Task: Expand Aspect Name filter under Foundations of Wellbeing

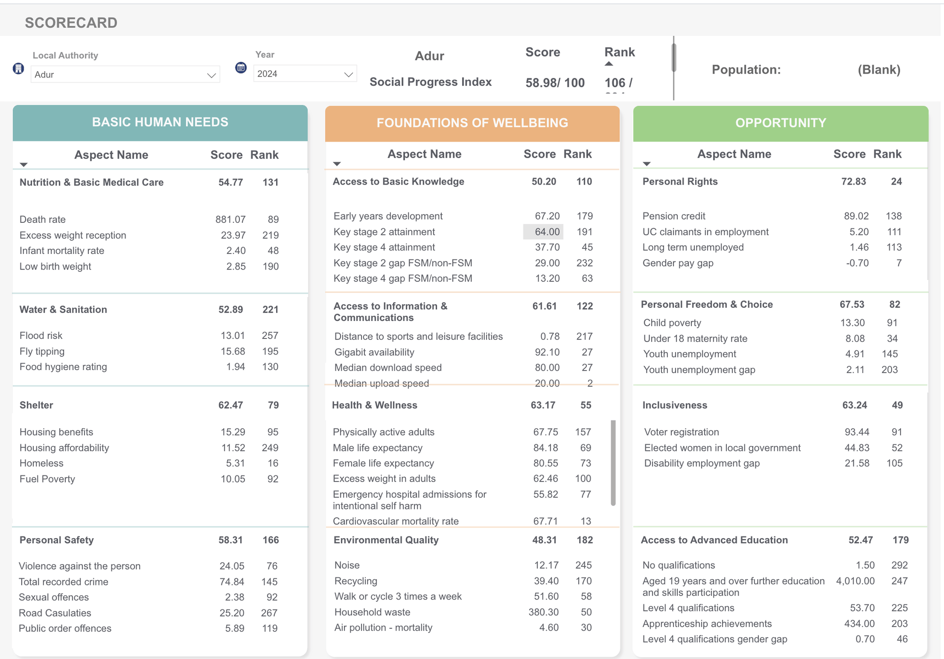Action: (x=337, y=163)
